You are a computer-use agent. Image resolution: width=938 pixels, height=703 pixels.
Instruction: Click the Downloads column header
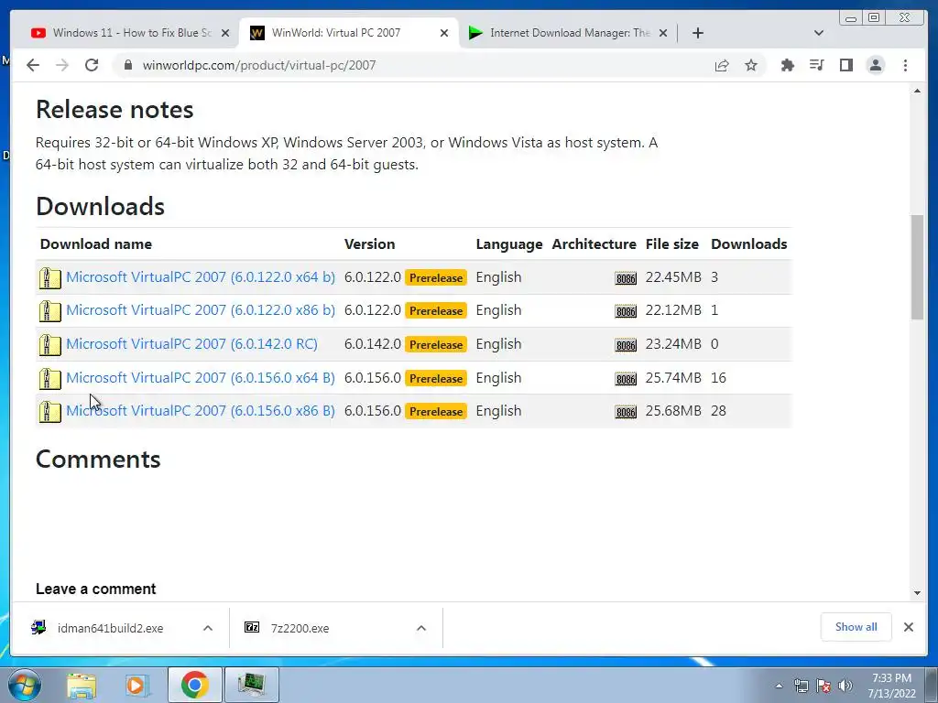pos(749,243)
